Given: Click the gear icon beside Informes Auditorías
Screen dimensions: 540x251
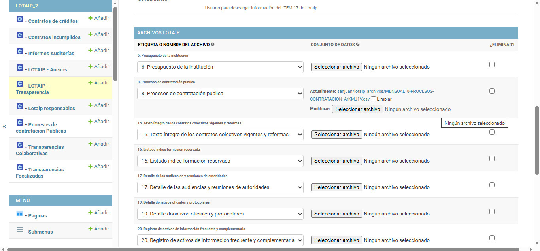Looking at the screenshot, I should coord(20,51).
